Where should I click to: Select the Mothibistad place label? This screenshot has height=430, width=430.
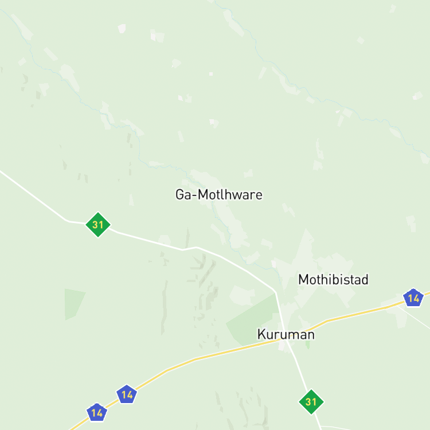coord(333,279)
